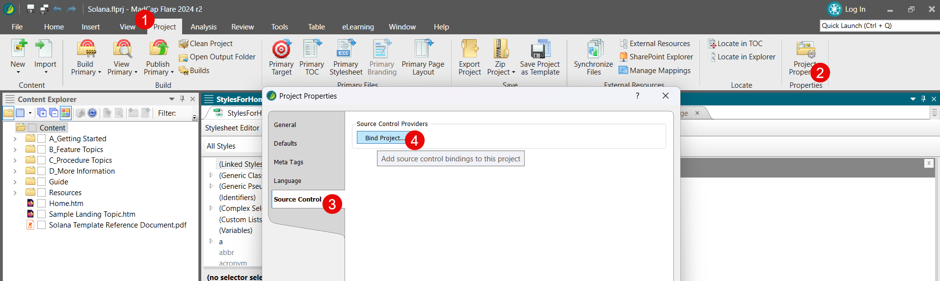The height and width of the screenshot is (281, 940).
Task: Expand the B_Feature Topics folder
Action: coord(15,150)
